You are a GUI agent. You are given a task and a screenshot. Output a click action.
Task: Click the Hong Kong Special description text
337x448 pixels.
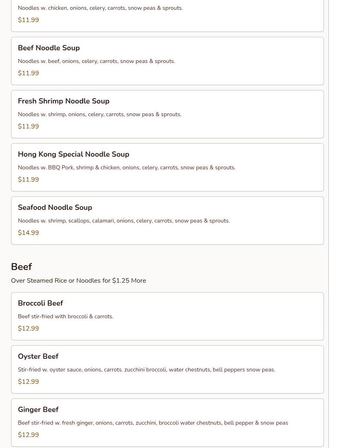(126, 168)
